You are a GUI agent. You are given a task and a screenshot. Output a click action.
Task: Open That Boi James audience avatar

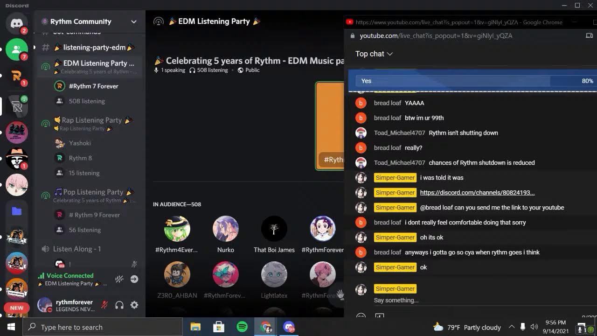pyautogui.click(x=274, y=229)
